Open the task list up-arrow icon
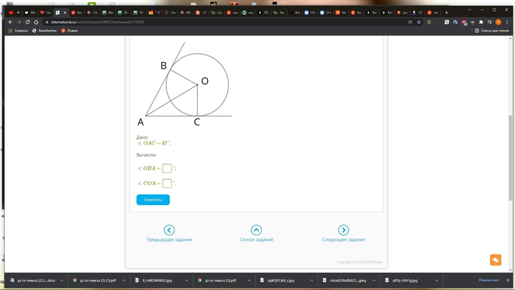The image size is (515, 290). pos(256,230)
